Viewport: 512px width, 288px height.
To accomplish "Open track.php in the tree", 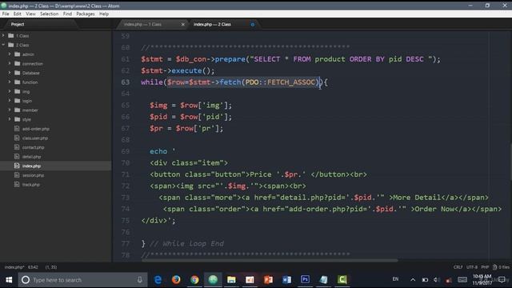I will (x=31, y=185).
